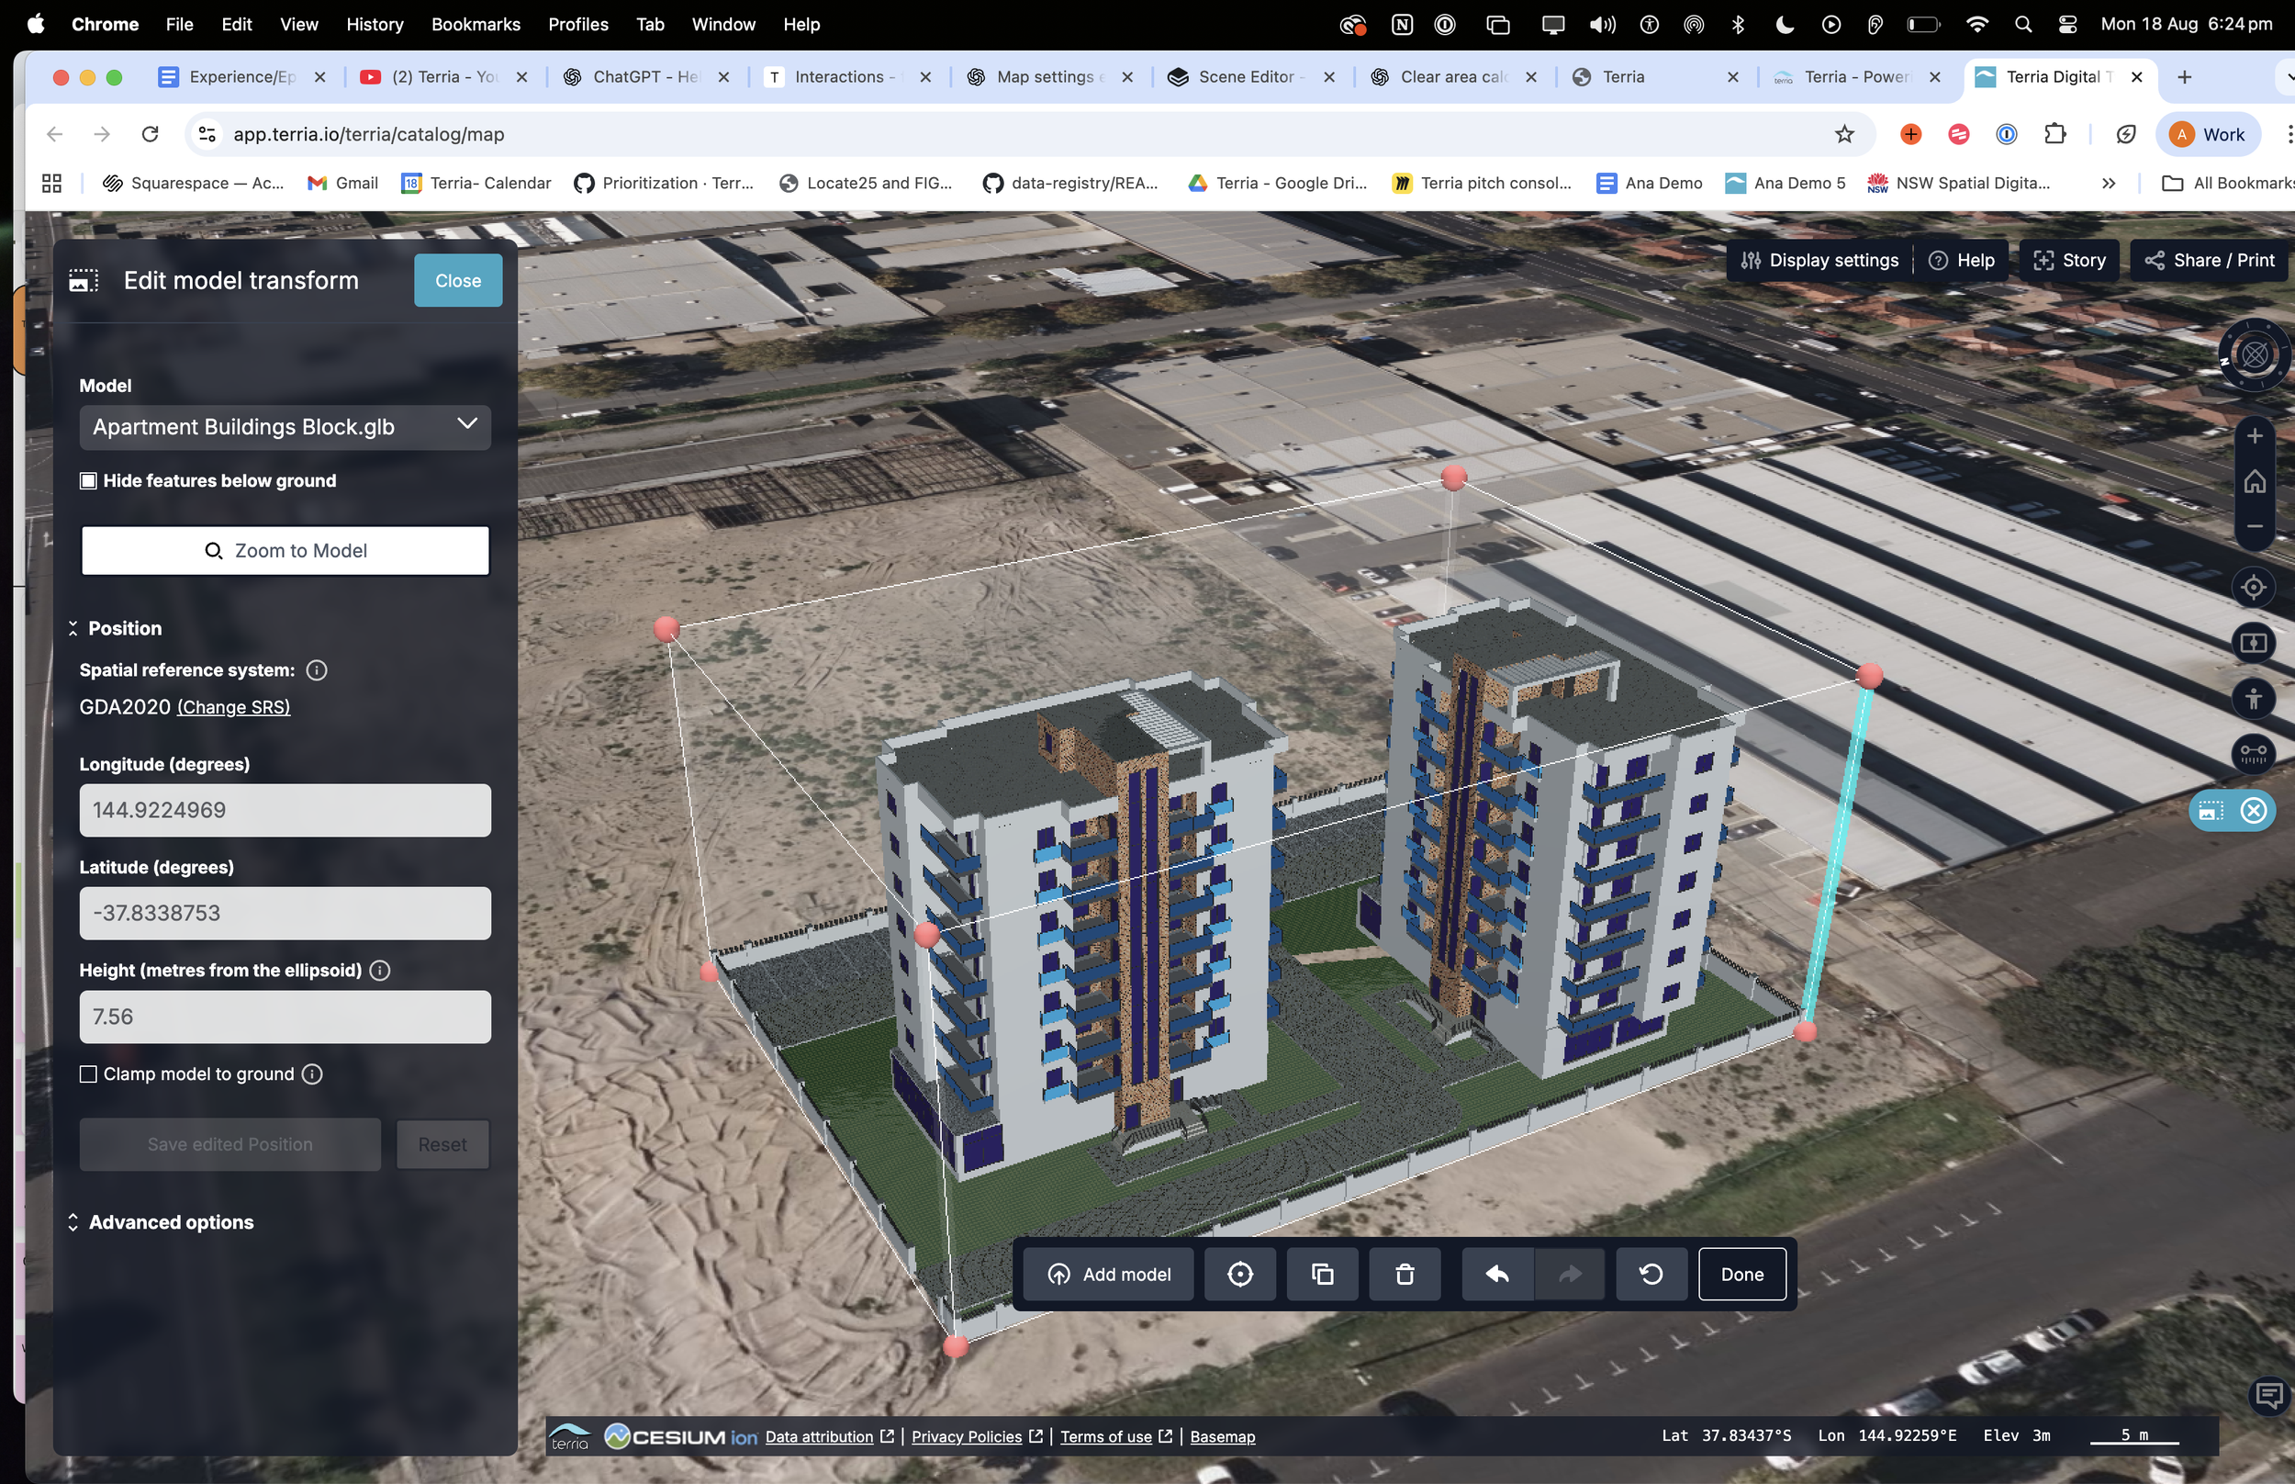Click the undo arrow in bottom toolbar
The width and height of the screenshot is (2295, 1484).
(1496, 1274)
